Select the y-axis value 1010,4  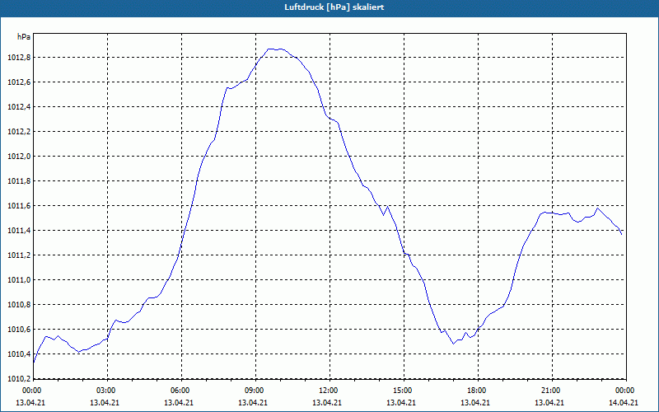pyautogui.click(x=19, y=354)
